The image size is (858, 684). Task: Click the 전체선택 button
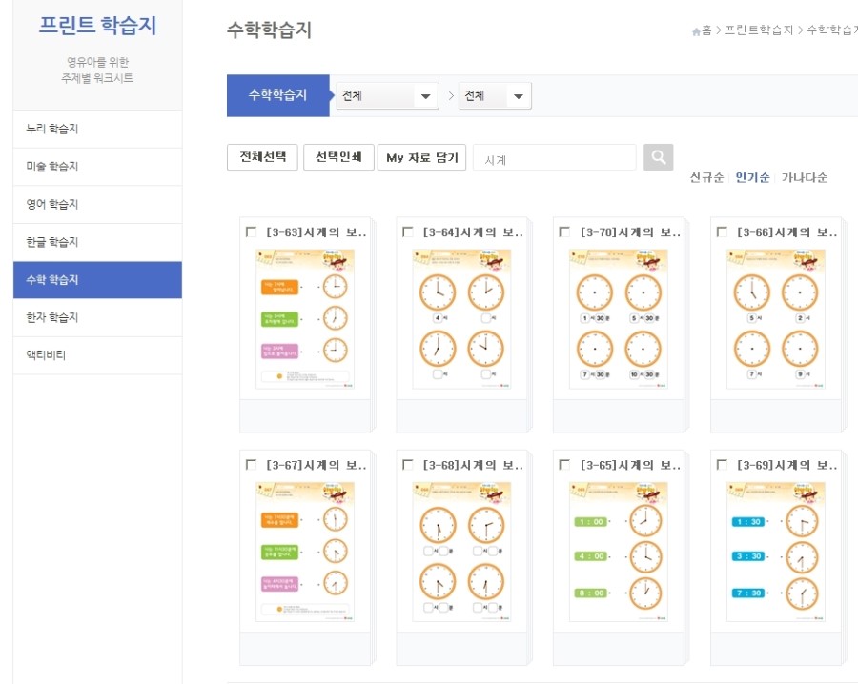[263, 157]
